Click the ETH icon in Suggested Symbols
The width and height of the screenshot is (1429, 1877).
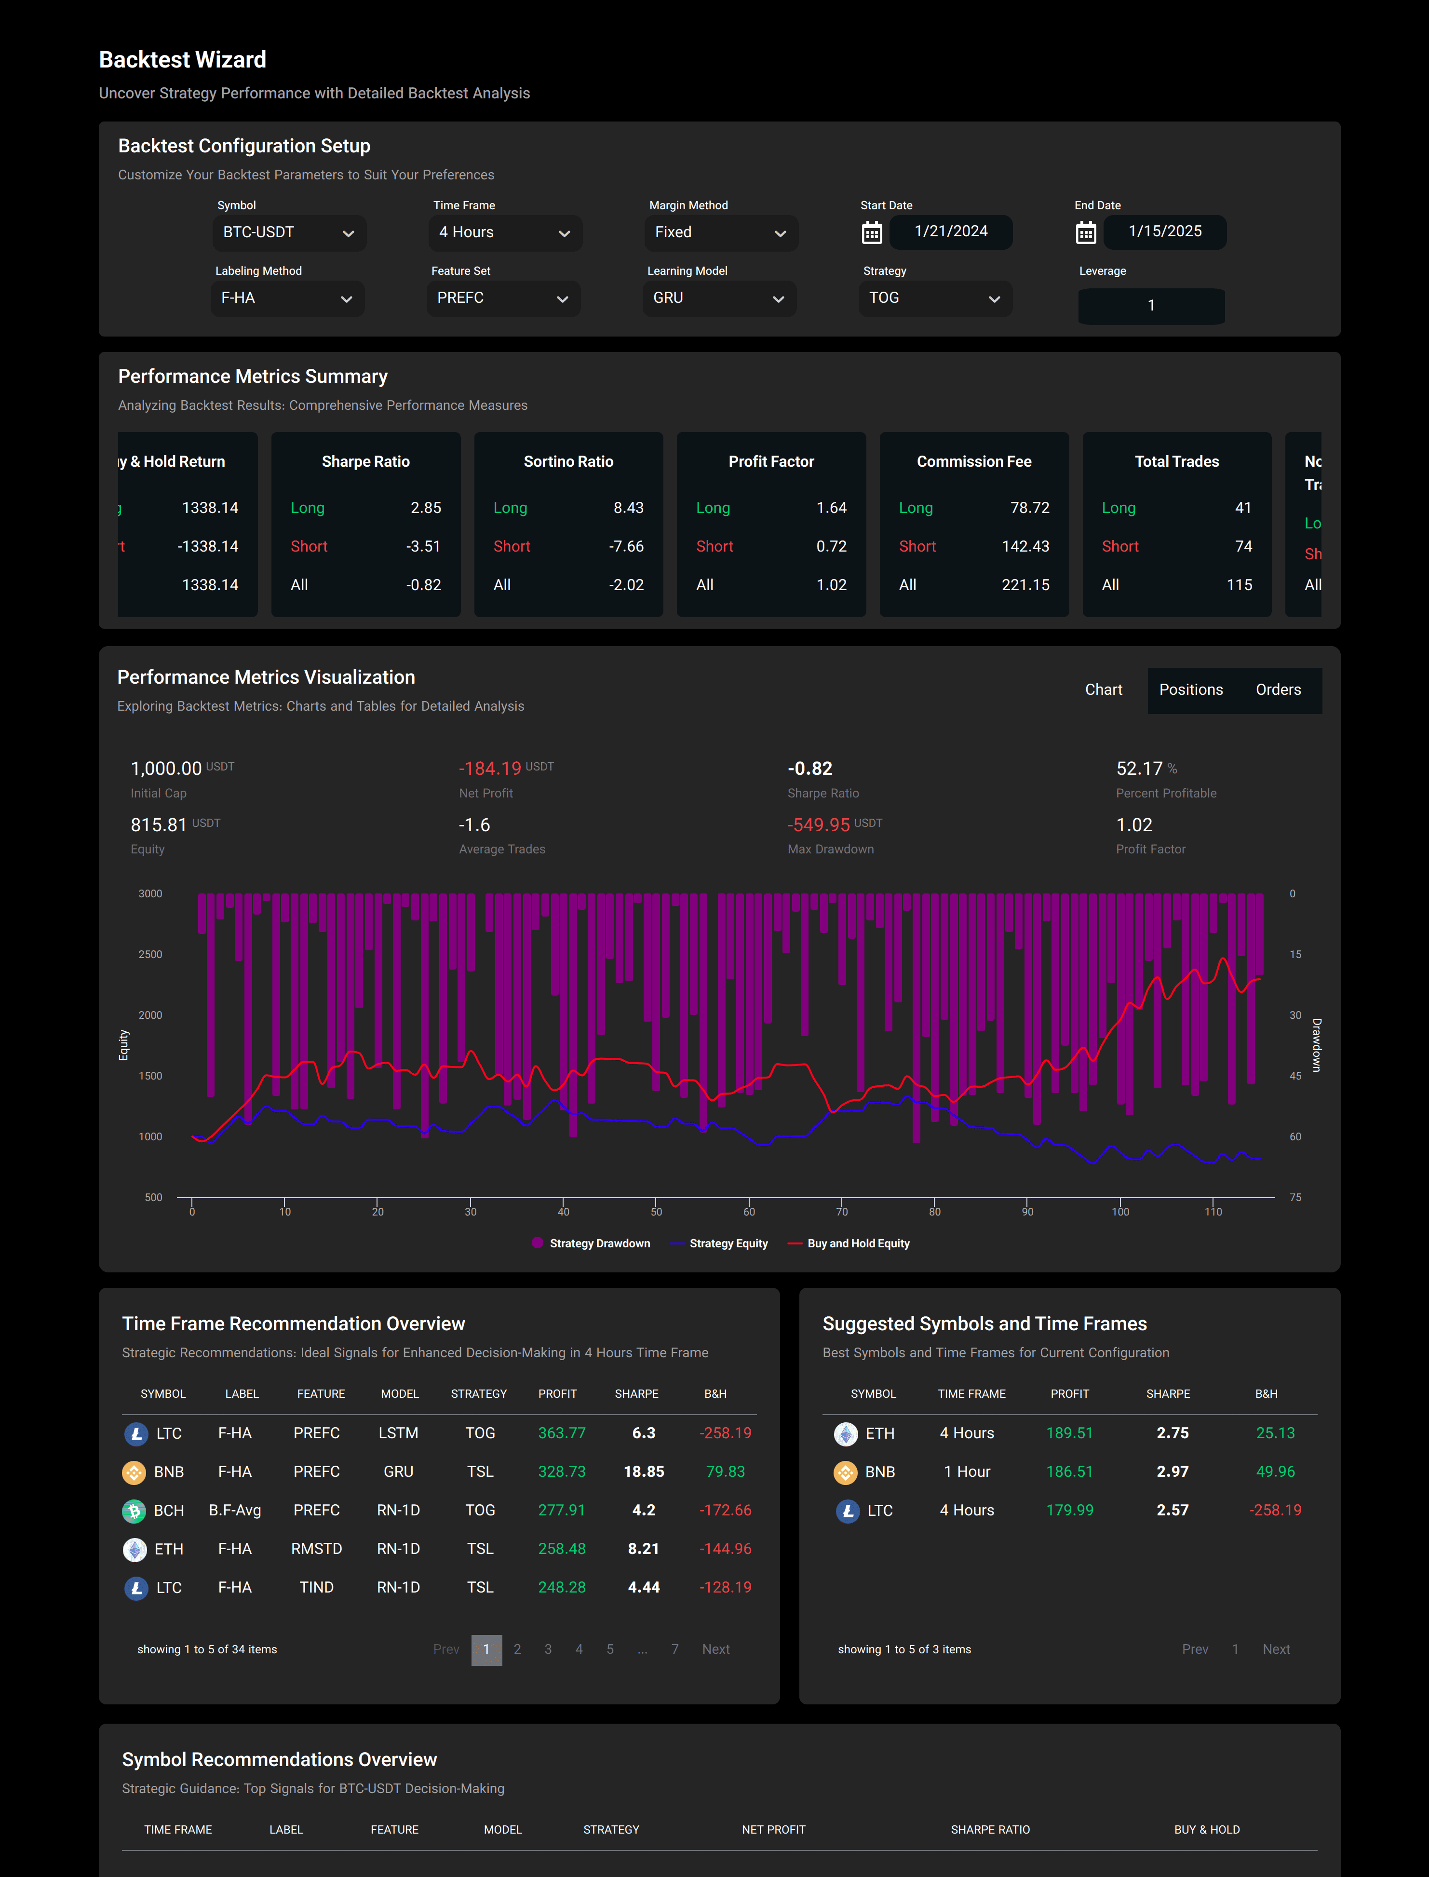(x=846, y=1434)
